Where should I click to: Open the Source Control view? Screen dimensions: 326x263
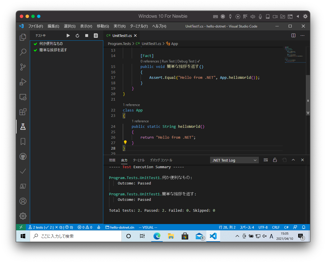23,67
